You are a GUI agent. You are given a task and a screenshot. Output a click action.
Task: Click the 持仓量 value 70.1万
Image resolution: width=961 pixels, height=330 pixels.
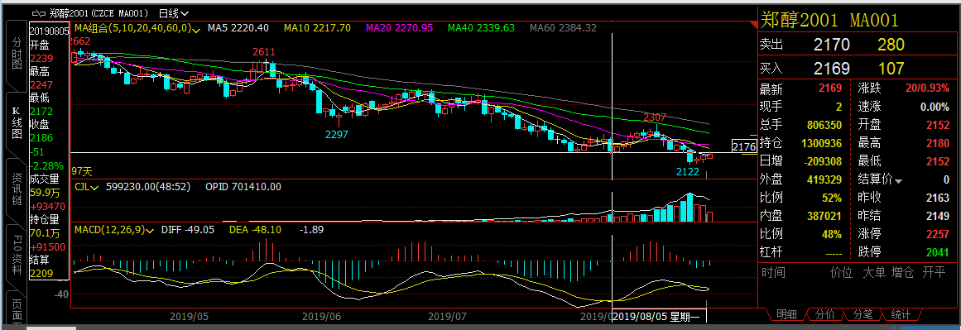click(44, 232)
